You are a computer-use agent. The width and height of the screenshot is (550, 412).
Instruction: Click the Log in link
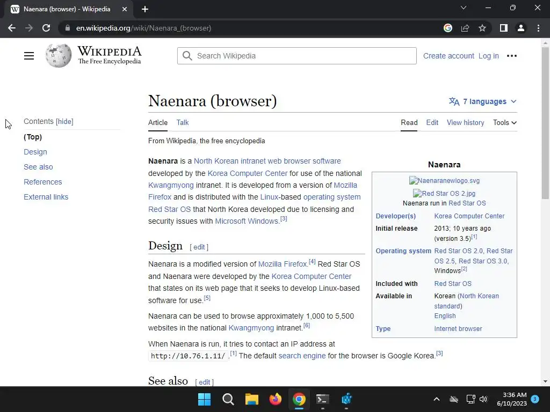point(489,56)
